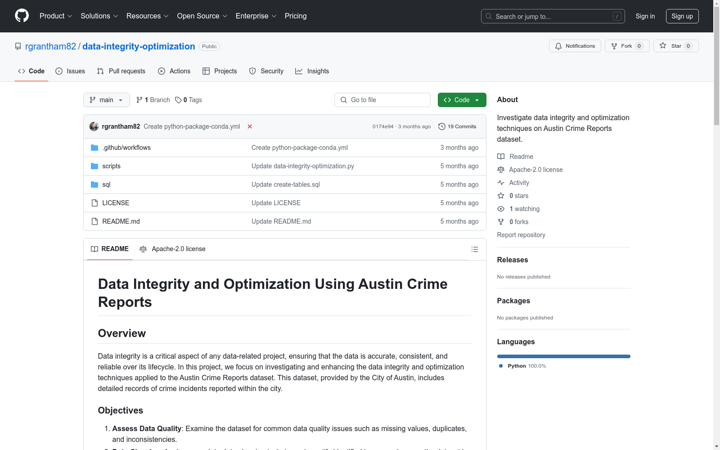The width and height of the screenshot is (720, 450).
Task: Click the stars icon in About
Action: pos(501,196)
